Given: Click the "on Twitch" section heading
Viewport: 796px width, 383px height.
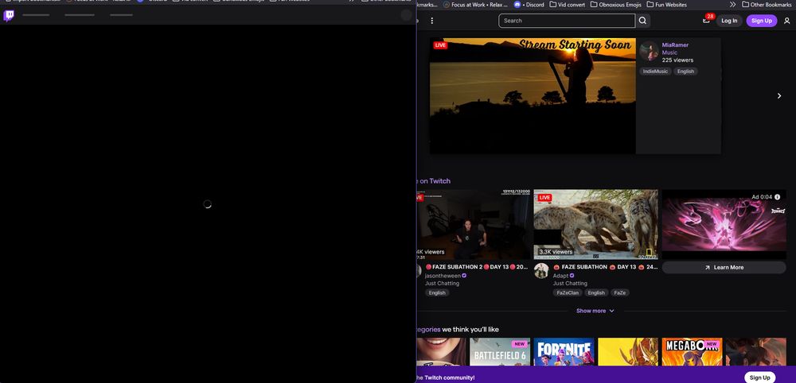Looking at the screenshot, I should pos(435,181).
